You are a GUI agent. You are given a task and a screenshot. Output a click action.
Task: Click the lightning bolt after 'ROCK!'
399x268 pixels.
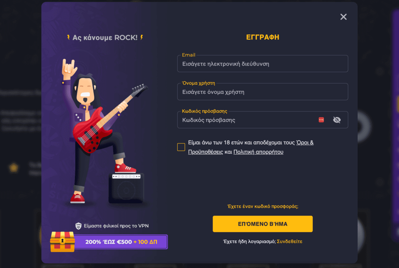click(142, 37)
